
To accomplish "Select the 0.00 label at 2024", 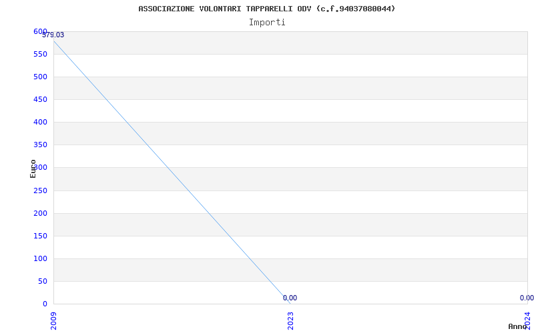I will click(527, 298).
